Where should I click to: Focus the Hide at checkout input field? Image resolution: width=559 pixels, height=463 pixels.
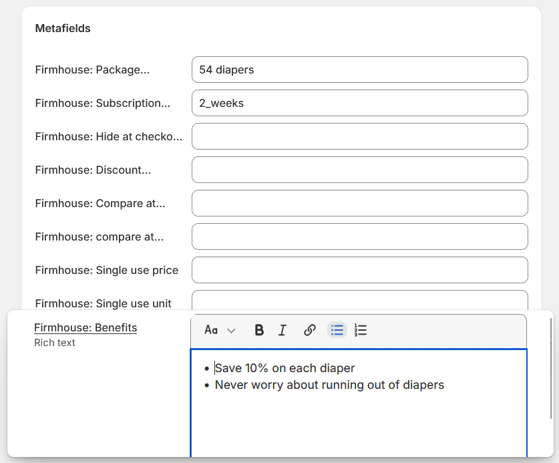click(360, 136)
